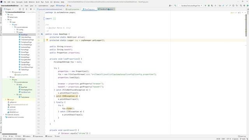Click the stop execution icon

[x=216, y=5]
